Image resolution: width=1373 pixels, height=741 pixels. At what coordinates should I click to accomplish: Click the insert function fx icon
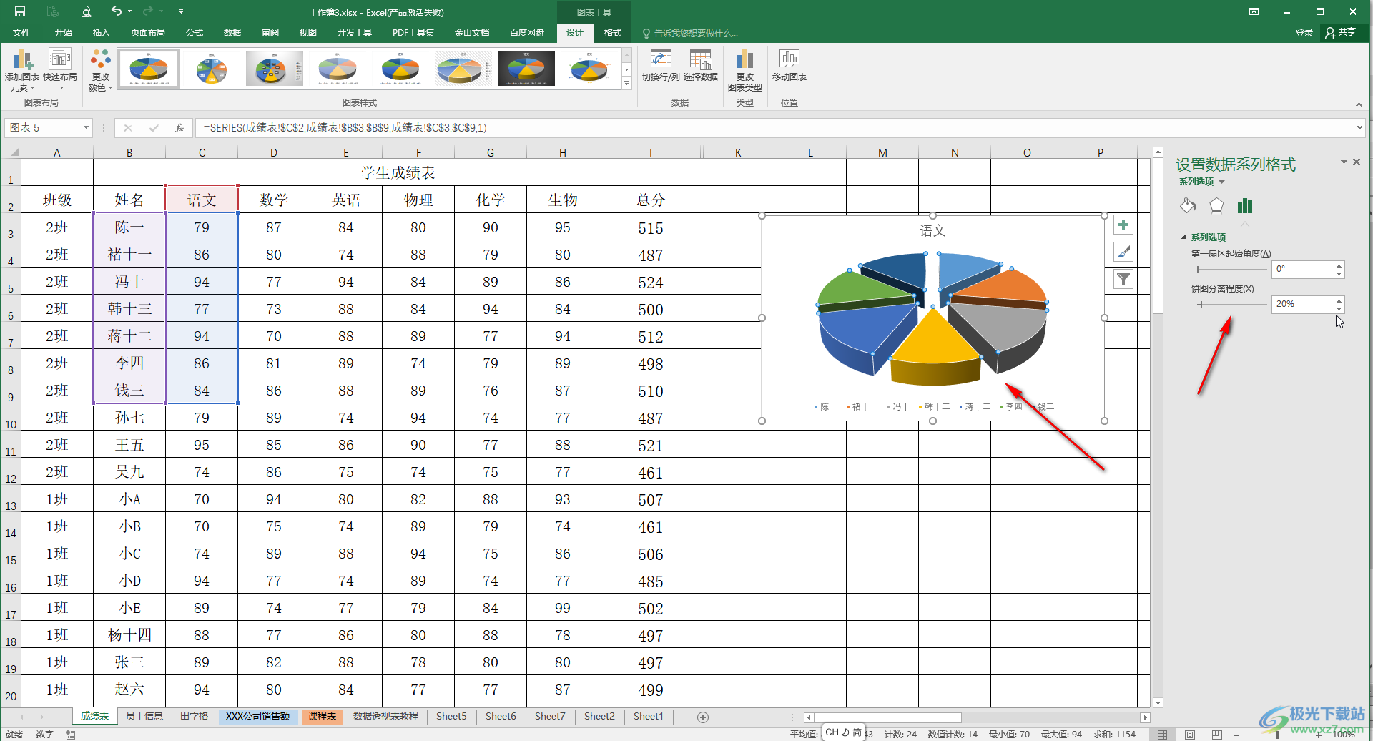coord(179,128)
